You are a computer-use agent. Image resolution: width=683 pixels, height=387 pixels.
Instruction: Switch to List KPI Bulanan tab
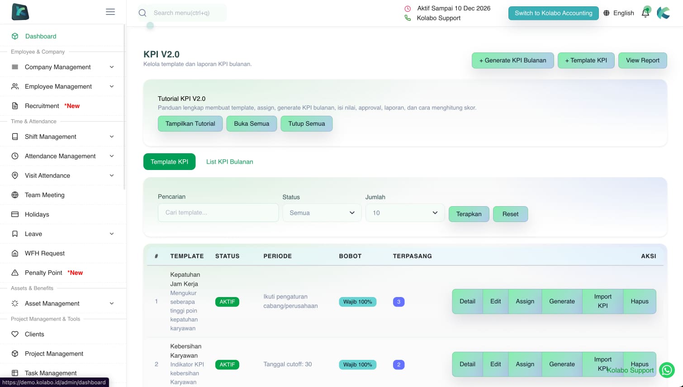click(229, 162)
